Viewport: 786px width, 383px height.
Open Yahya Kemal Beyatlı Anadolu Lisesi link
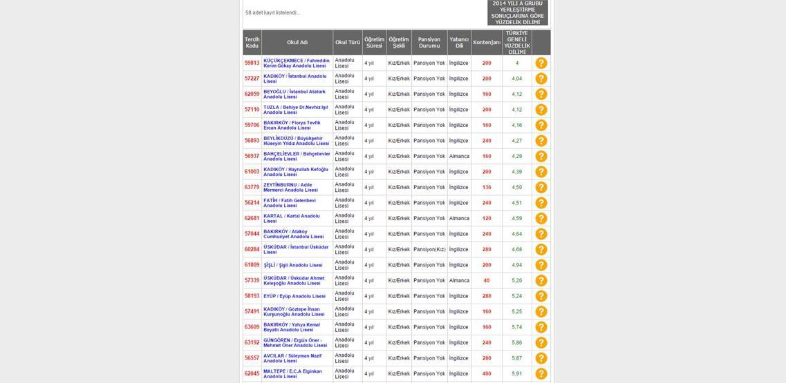tap(292, 327)
